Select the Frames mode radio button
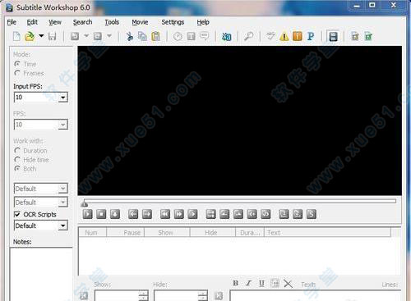 pyautogui.click(x=17, y=73)
